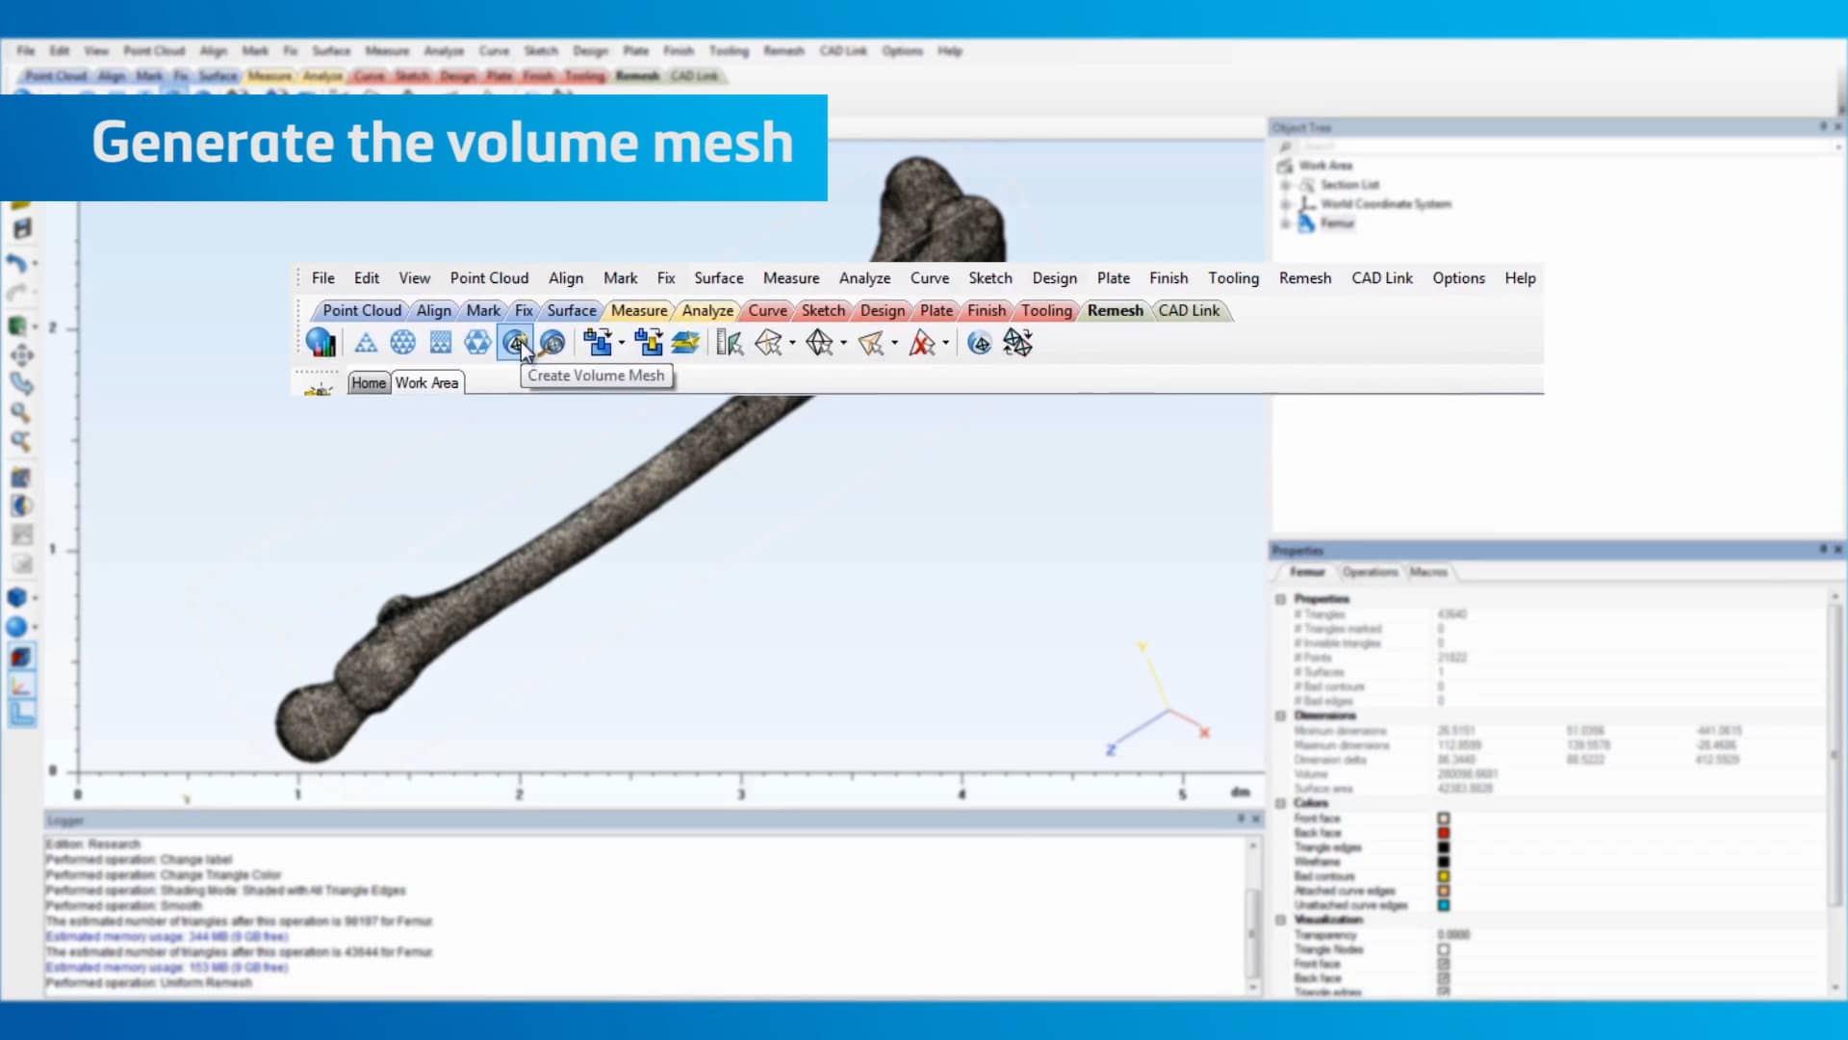Switch to the Home tab above the viewport
This screenshot has height=1040, width=1848.
pyautogui.click(x=369, y=382)
